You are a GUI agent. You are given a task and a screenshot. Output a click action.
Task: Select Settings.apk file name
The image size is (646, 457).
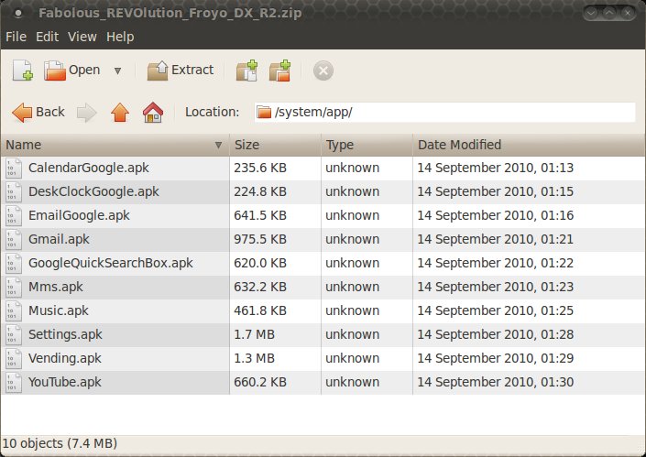(65, 334)
